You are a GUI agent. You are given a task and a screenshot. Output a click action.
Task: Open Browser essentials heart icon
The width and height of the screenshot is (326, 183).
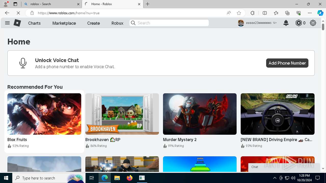coord(298,13)
